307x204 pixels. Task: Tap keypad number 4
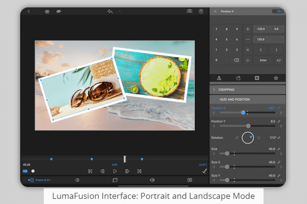pos(216,40)
